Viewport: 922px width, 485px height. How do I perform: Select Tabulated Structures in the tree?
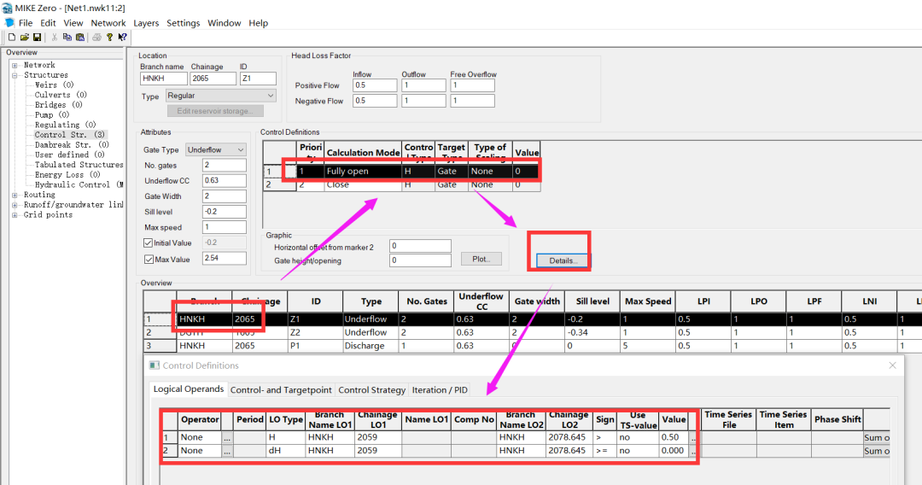(79, 165)
